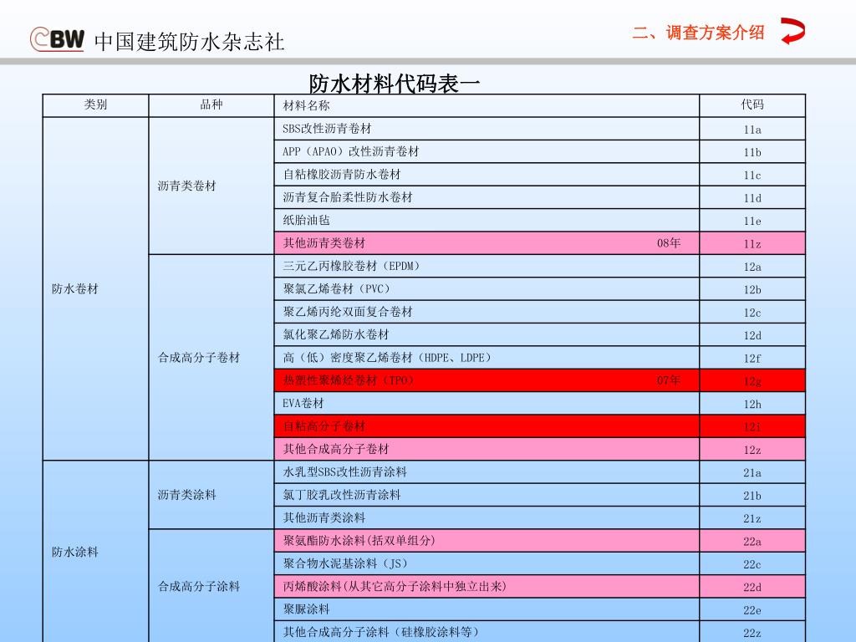Select '聚脲涂料' row
This screenshot has height=642, width=856.
[x=487, y=609]
